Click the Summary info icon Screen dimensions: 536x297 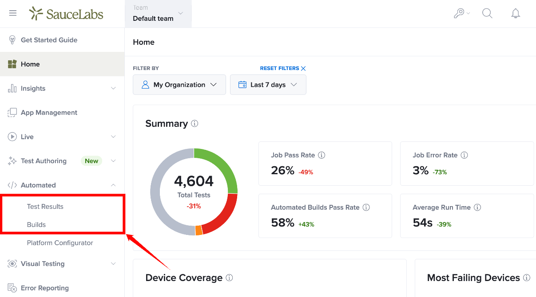[195, 124]
